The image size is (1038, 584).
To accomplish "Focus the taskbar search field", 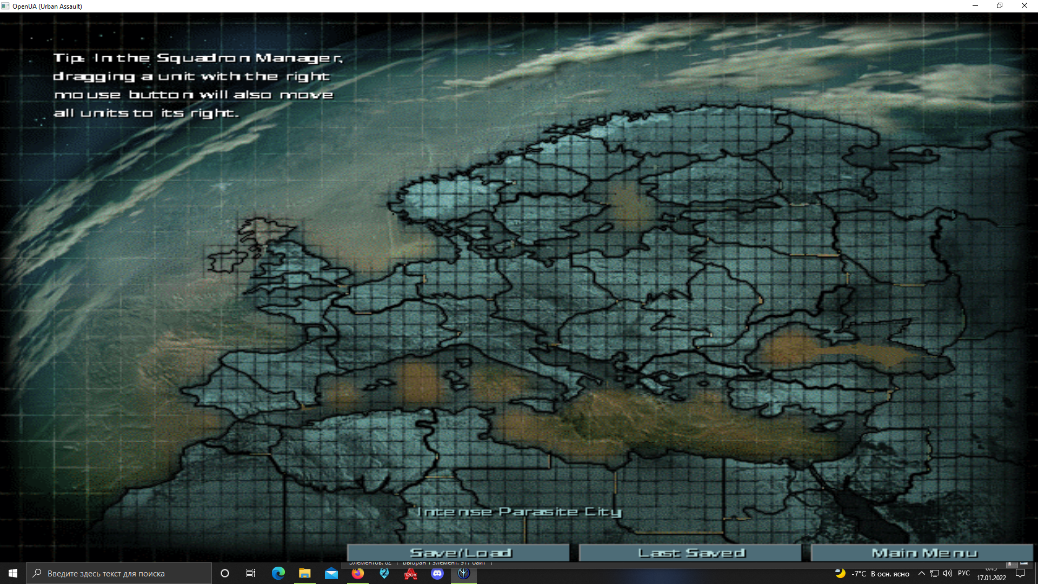I will coord(119,573).
